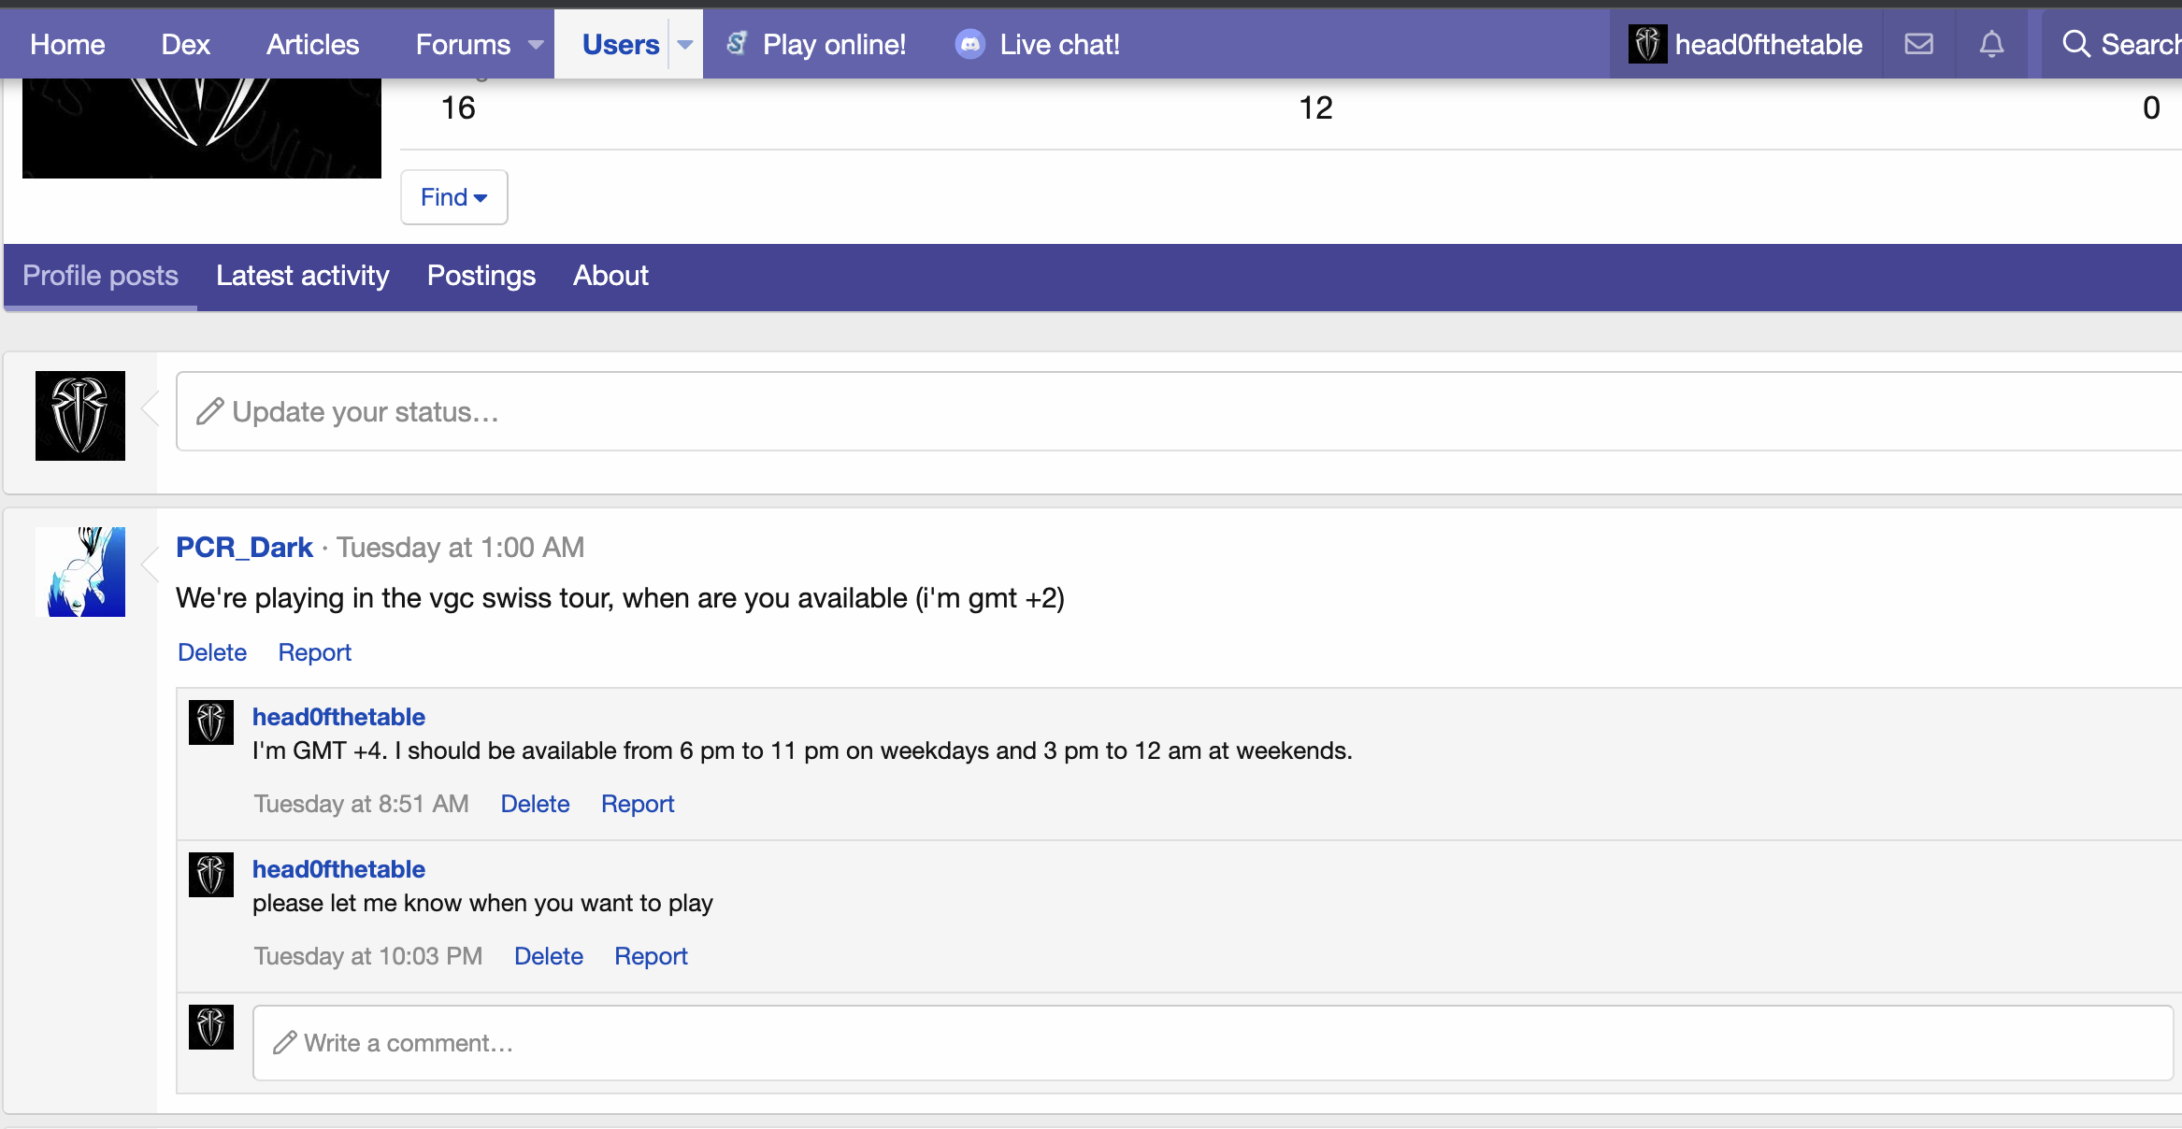Navigate to Postings section
This screenshot has height=1129, width=2182.
pos(481,277)
